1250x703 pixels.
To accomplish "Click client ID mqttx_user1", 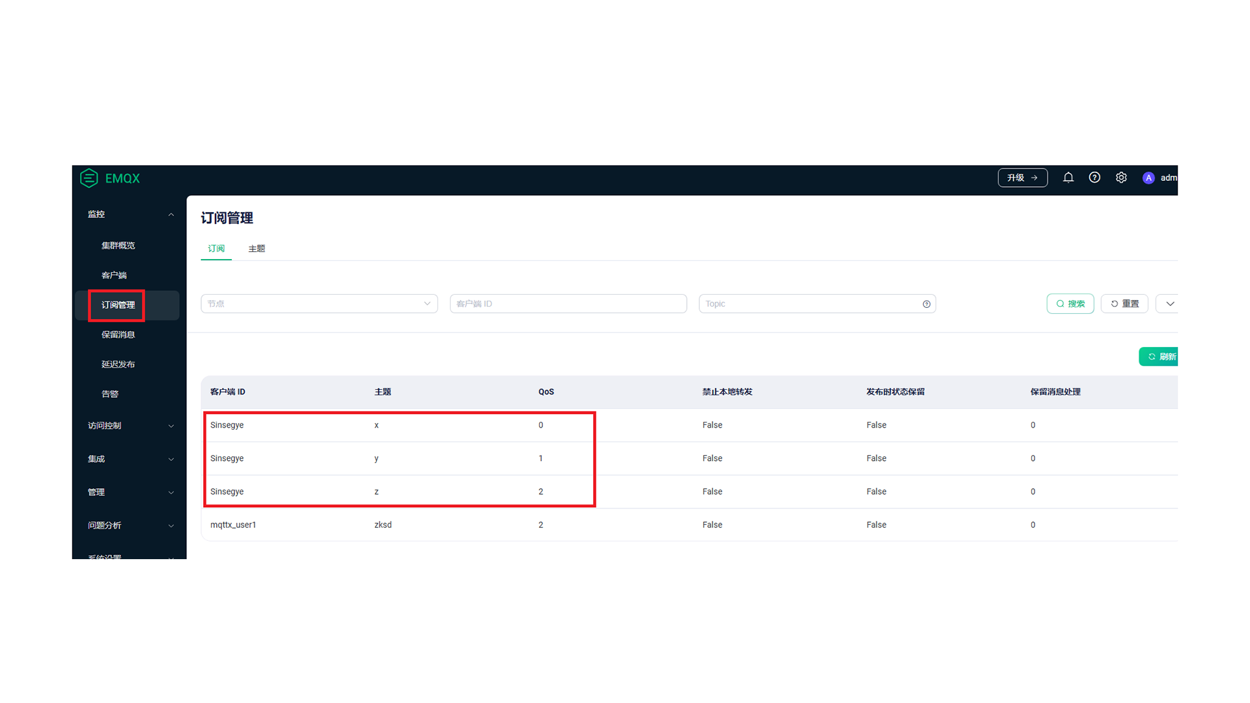I will [x=233, y=525].
